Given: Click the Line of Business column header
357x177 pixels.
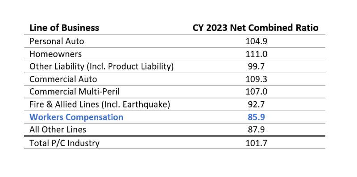Looking at the screenshot, I should point(64,28).
